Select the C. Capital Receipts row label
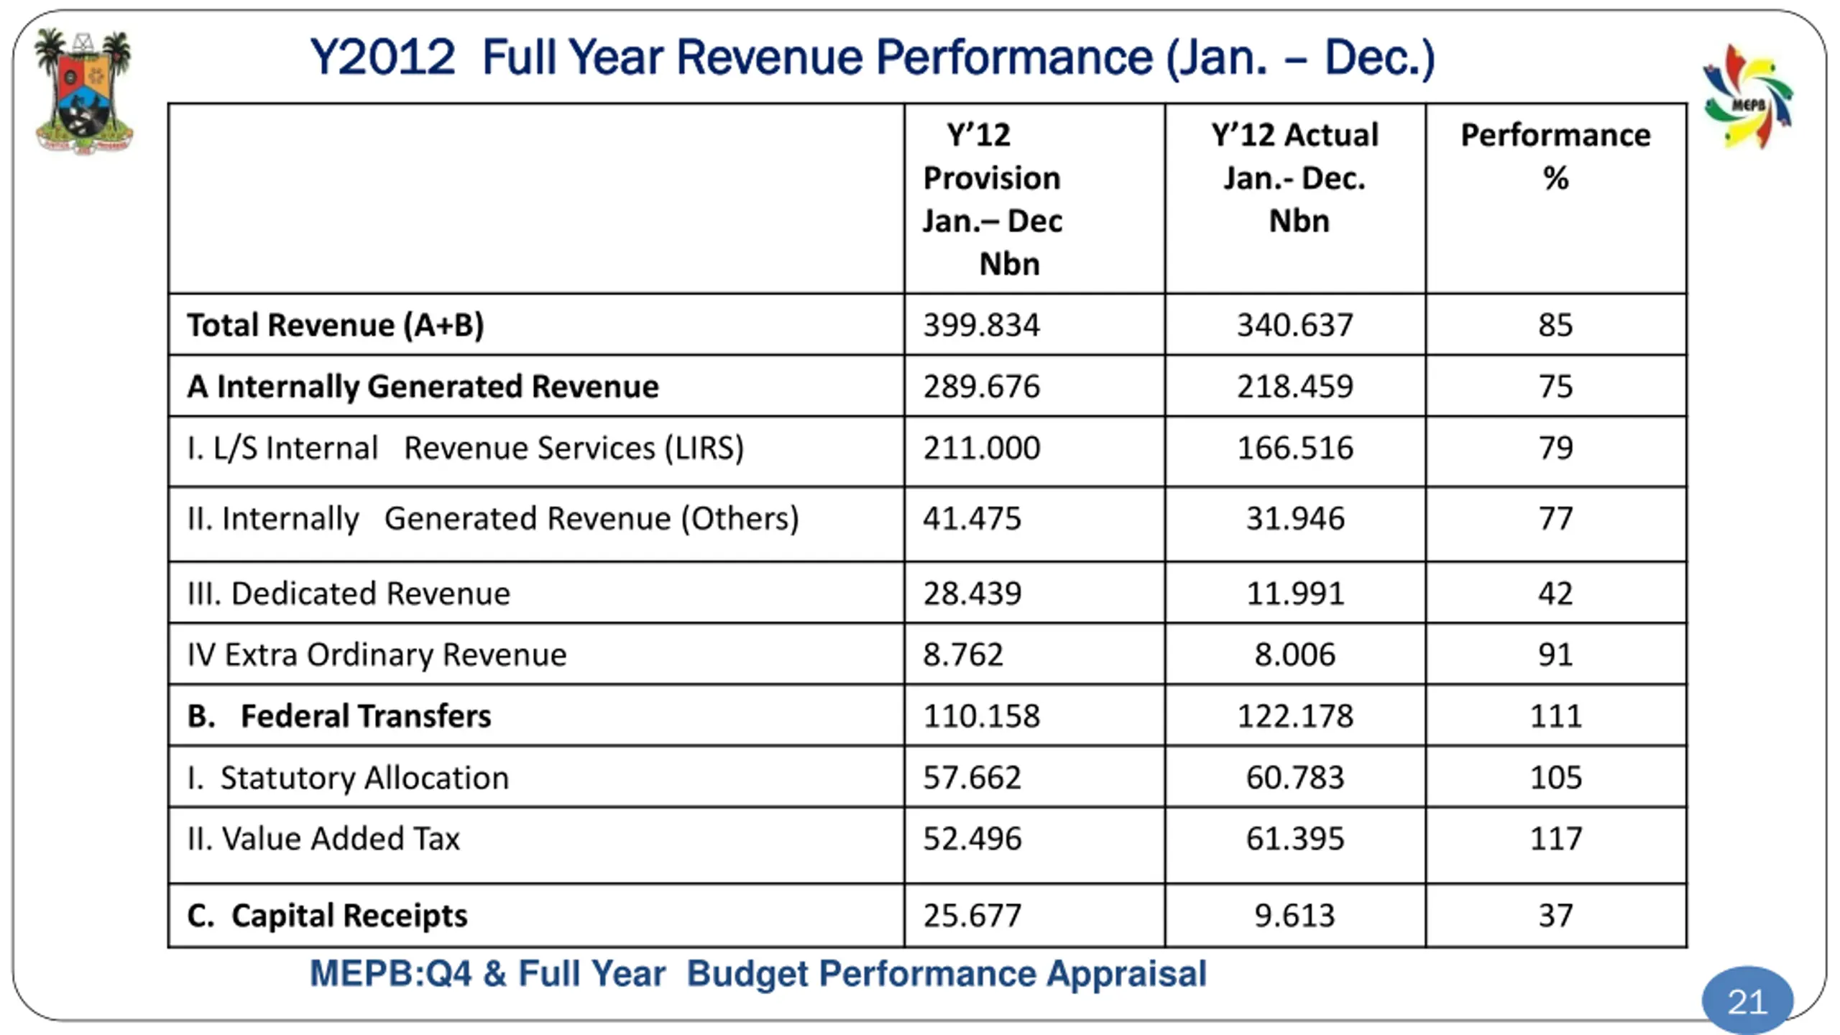This screenshot has height=1035, width=1840. click(327, 916)
